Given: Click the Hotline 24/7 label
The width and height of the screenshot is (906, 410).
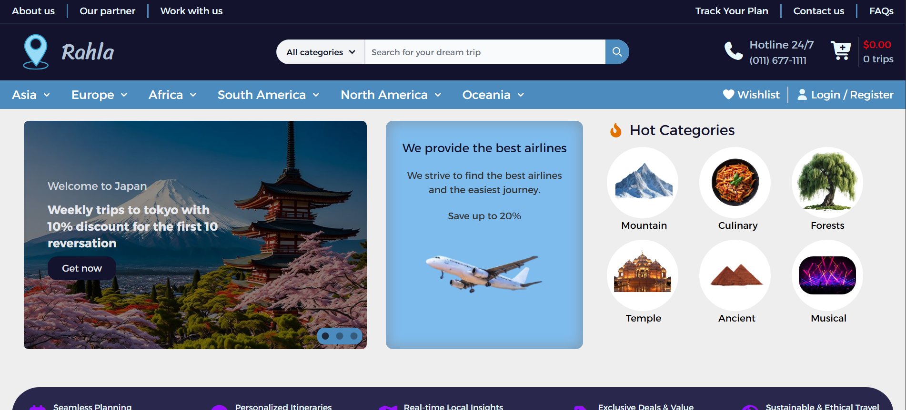Looking at the screenshot, I should pyautogui.click(x=782, y=45).
